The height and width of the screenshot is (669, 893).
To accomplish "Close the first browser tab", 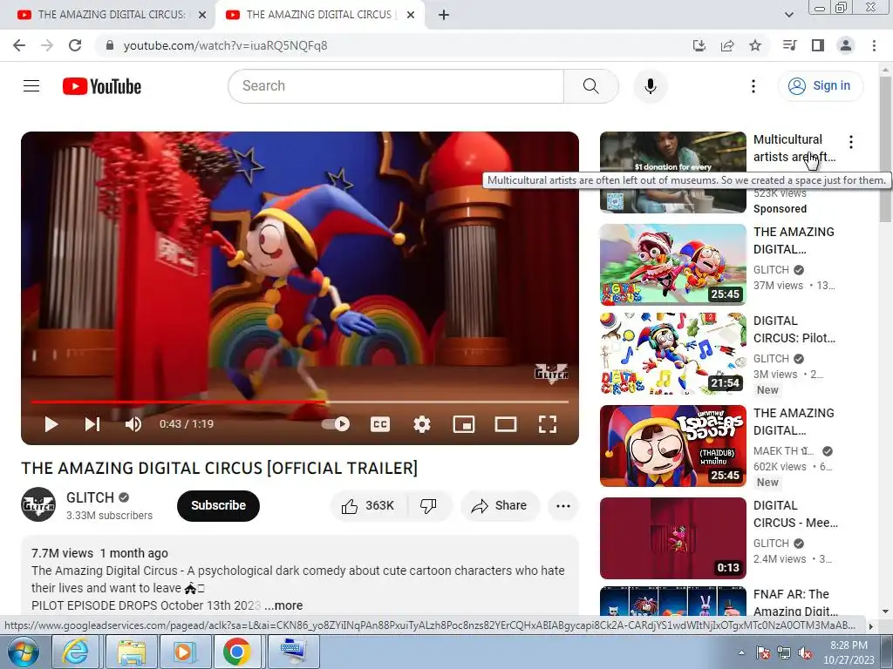I will (x=202, y=15).
